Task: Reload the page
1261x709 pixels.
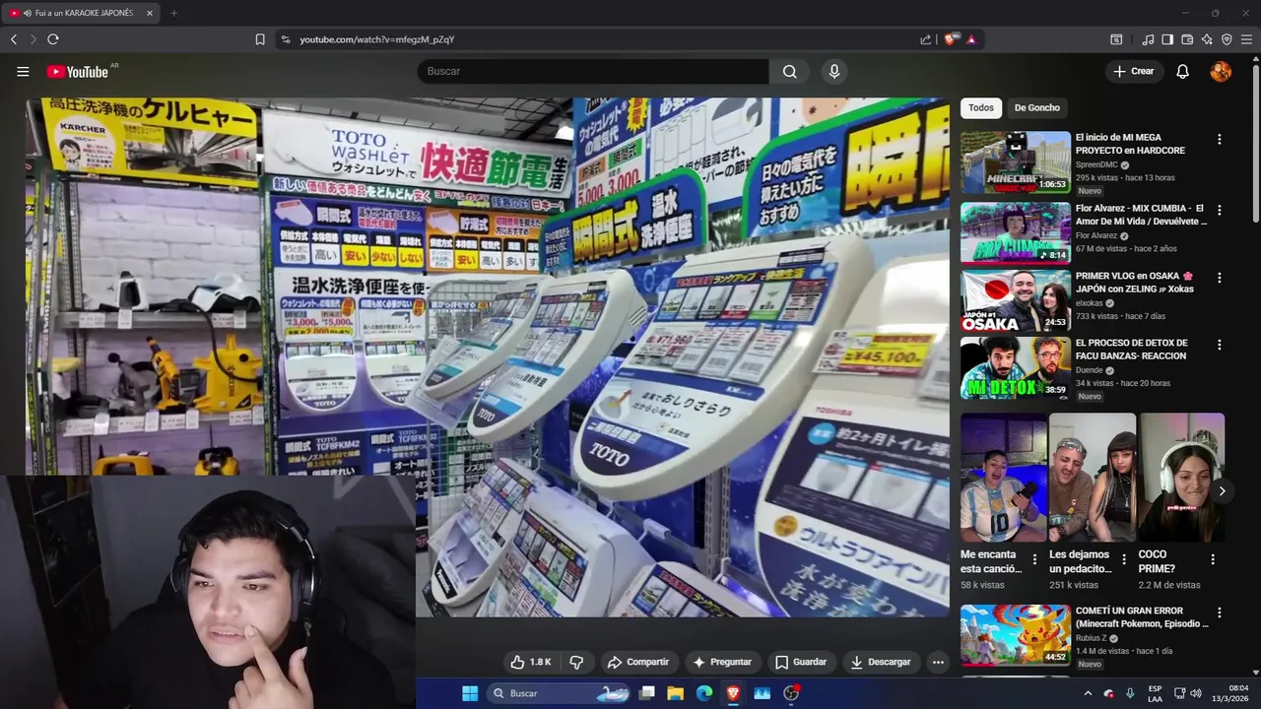Action: pos(53,39)
